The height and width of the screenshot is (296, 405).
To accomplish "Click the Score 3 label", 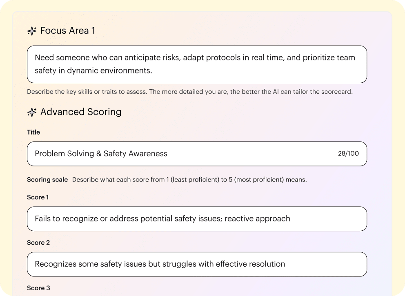I will (x=38, y=288).
